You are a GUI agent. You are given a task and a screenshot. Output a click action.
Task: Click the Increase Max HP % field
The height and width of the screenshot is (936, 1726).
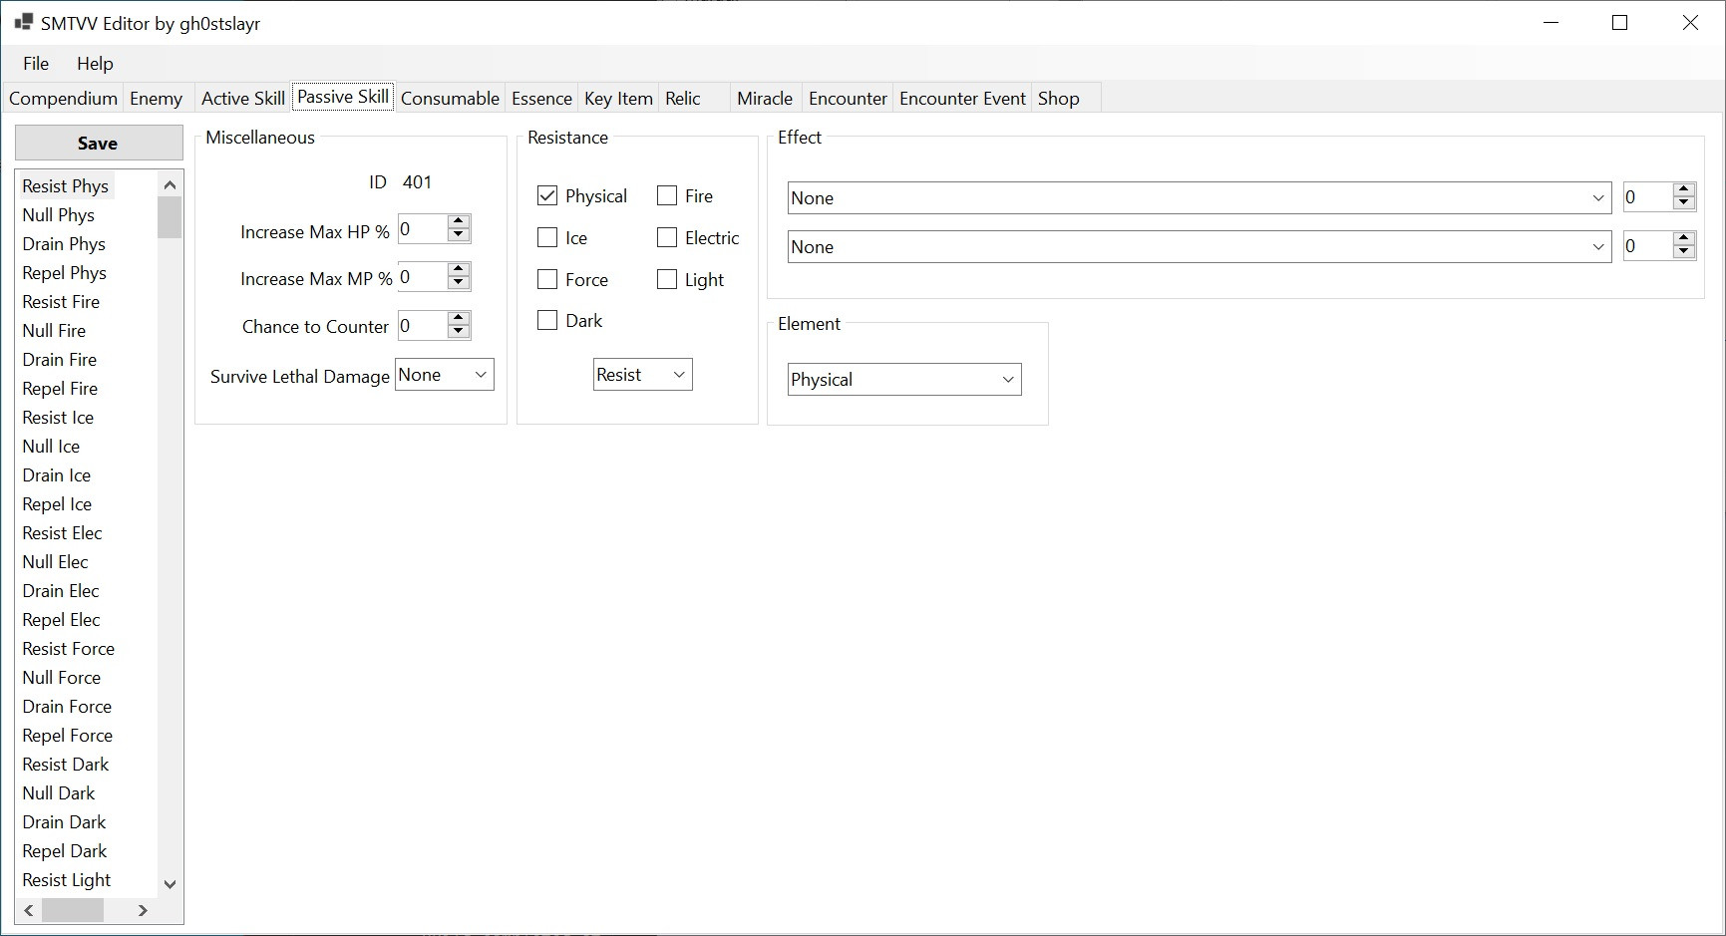423,229
